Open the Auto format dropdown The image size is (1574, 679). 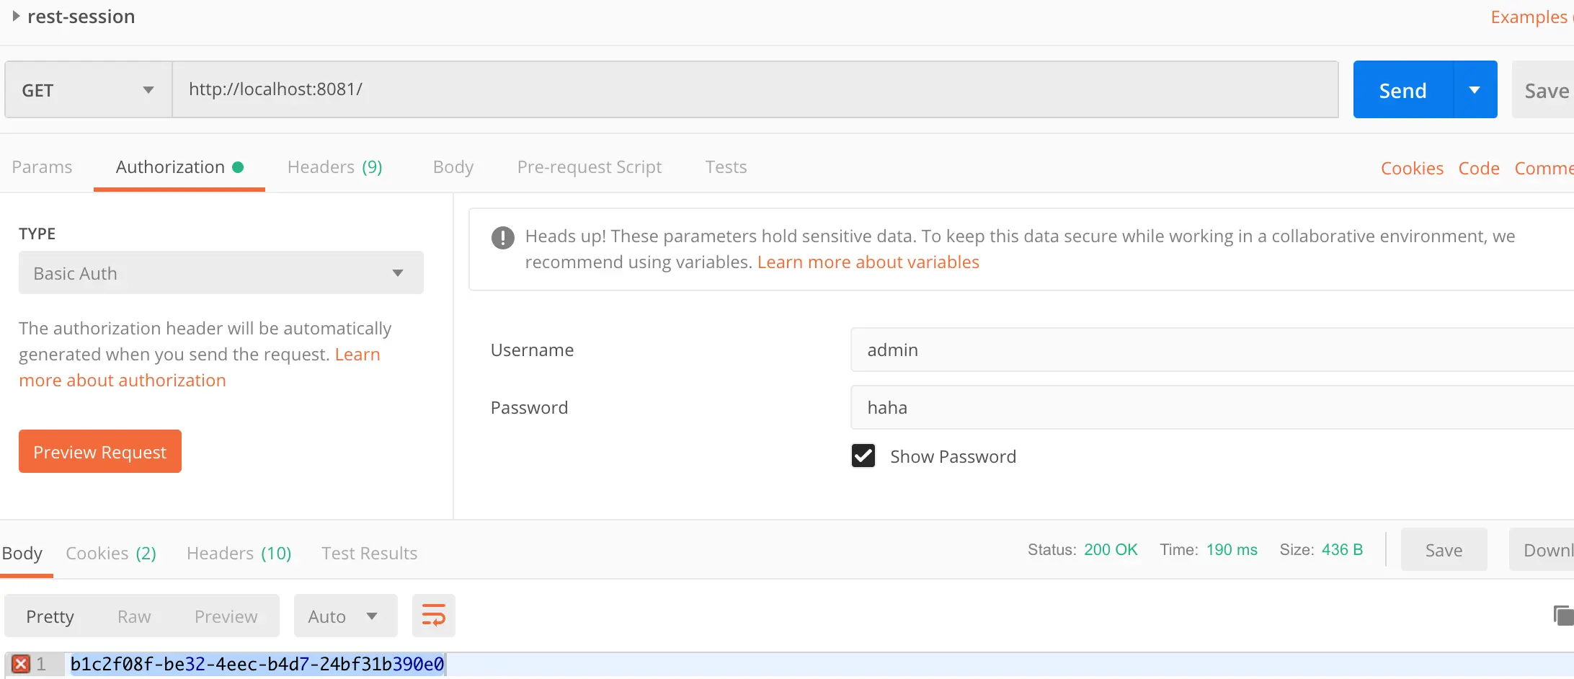click(344, 616)
